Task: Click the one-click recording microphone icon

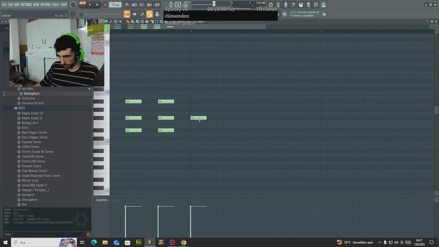Action: click(x=286, y=5)
